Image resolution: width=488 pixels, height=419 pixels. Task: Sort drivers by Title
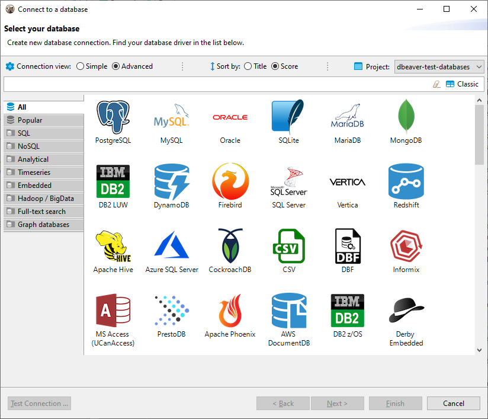click(248, 66)
